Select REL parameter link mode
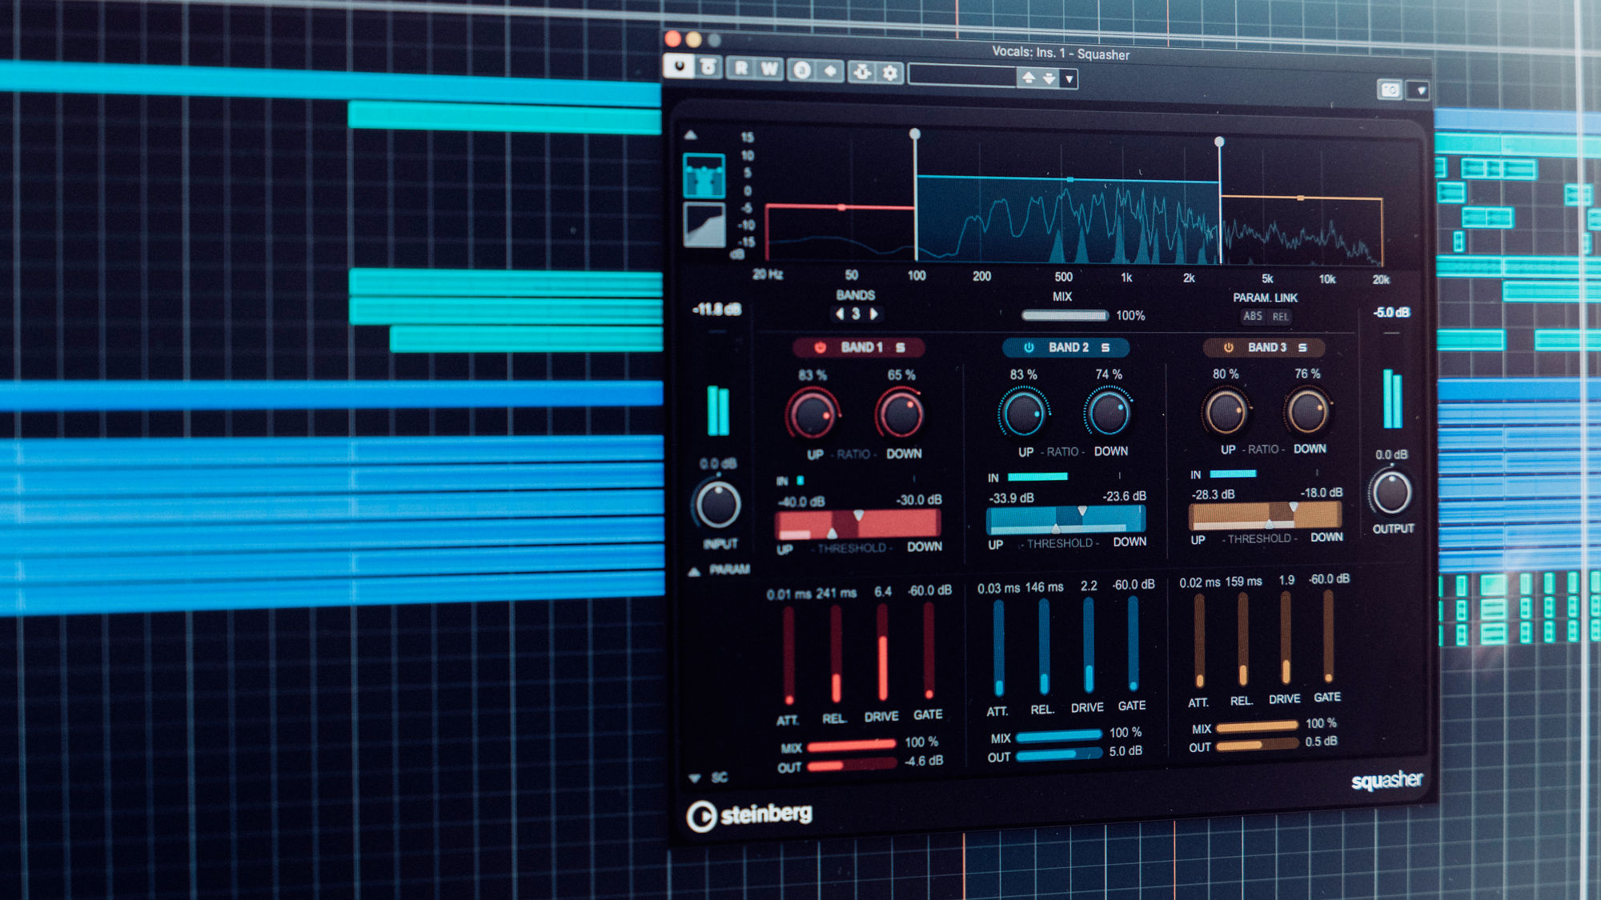 coord(1281,317)
